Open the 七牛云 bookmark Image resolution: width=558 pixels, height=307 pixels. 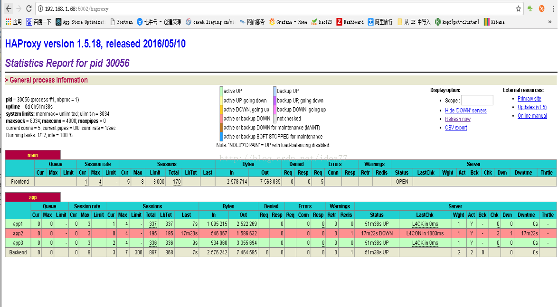[159, 22]
